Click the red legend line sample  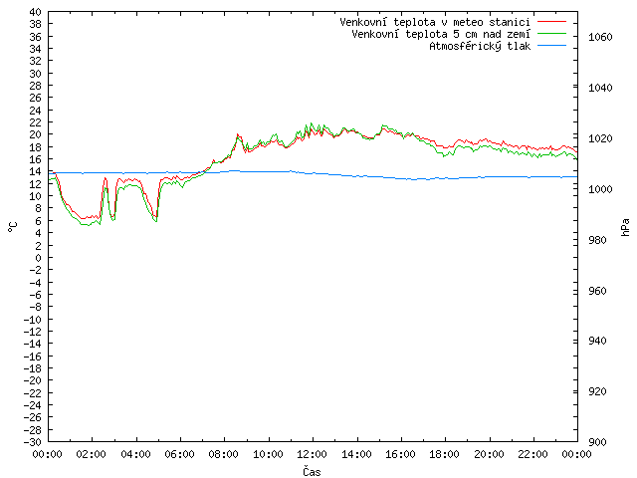tap(551, 21)
